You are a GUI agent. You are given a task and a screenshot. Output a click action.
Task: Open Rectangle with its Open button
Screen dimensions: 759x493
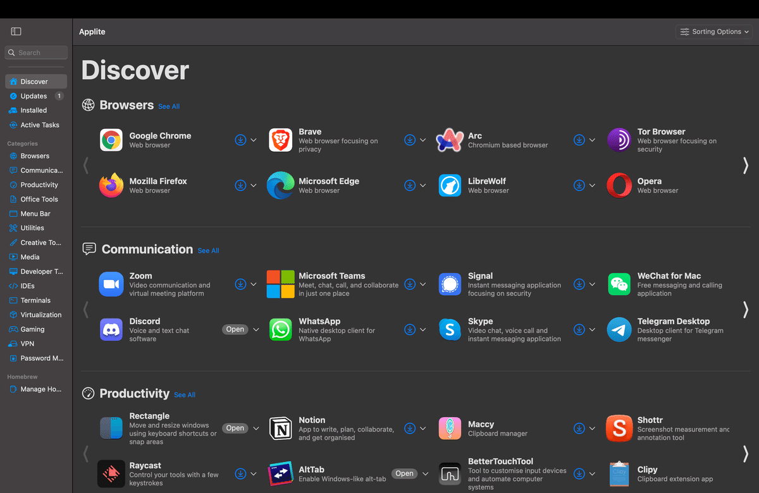235,429
